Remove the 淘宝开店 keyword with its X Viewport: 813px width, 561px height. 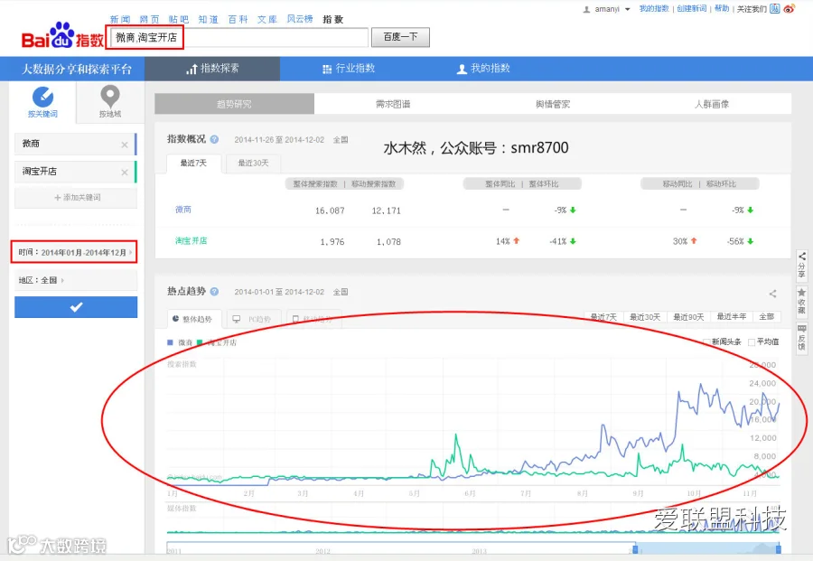coord(125,173)
